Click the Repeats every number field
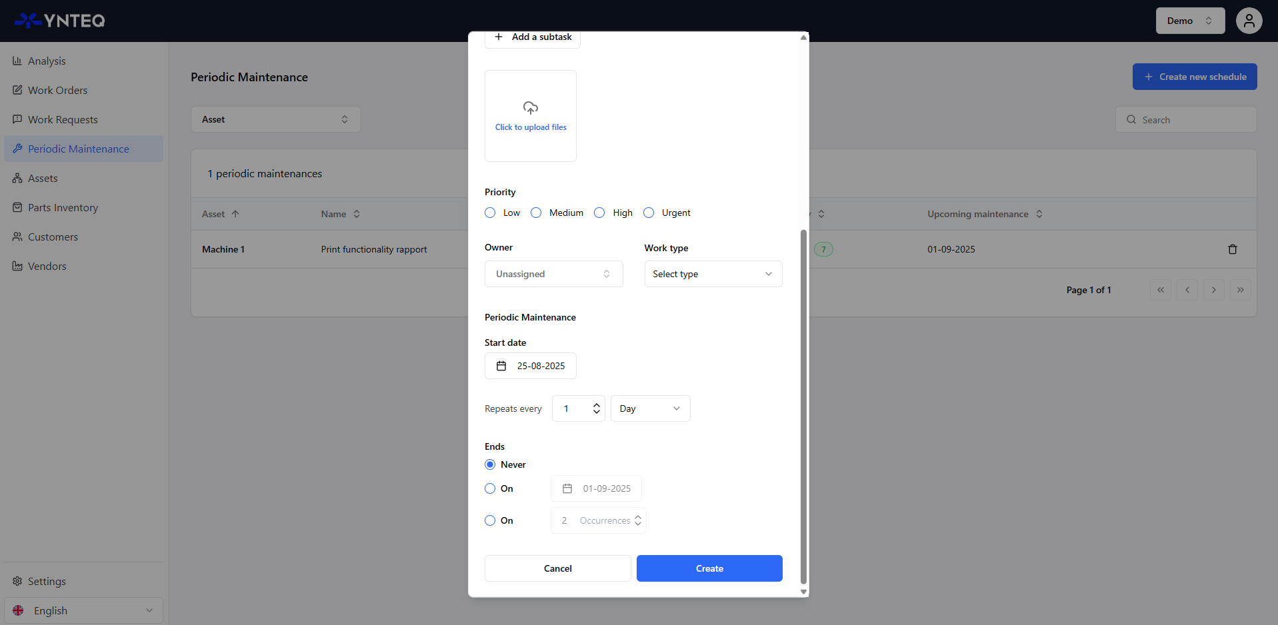 point(573,408)
